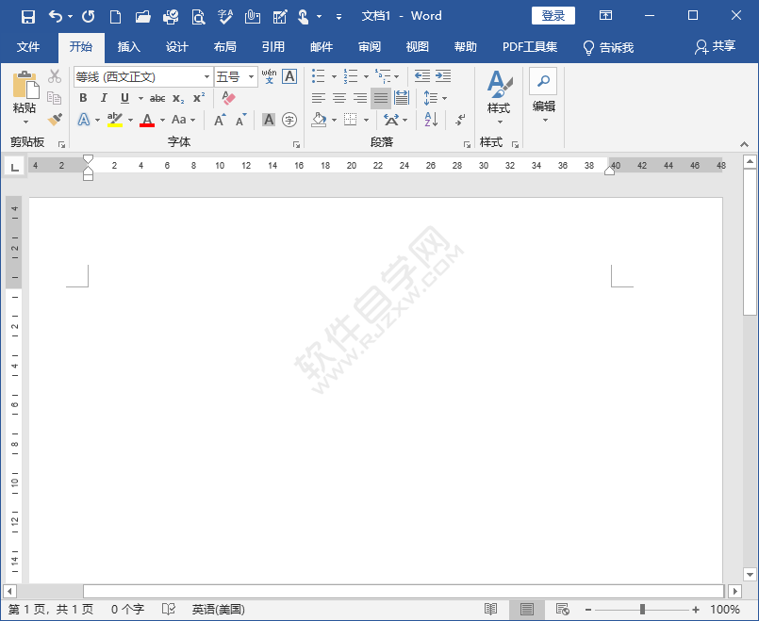Click the Phonetic Guide wén icon
The image size is (759, 621).
(269, 76)
